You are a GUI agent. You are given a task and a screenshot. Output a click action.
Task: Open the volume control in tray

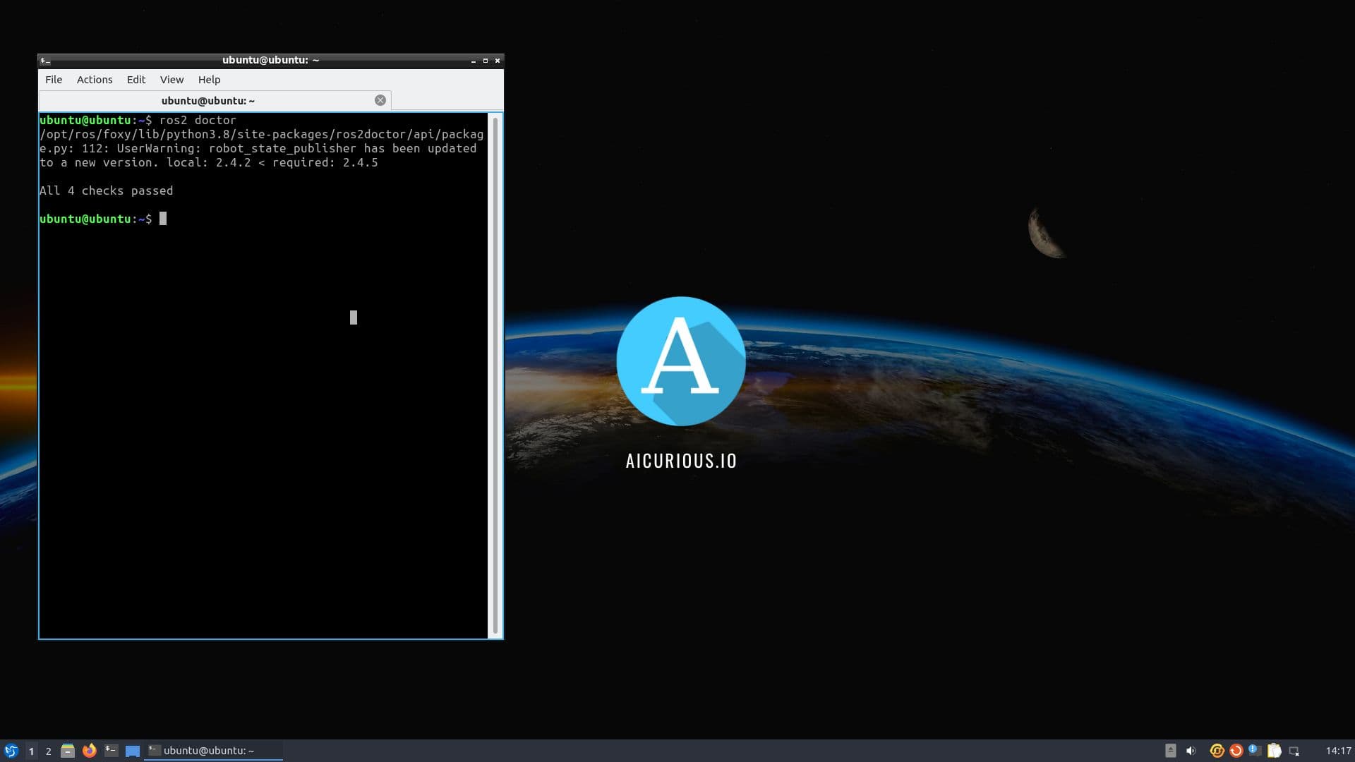click(1191, 751)
